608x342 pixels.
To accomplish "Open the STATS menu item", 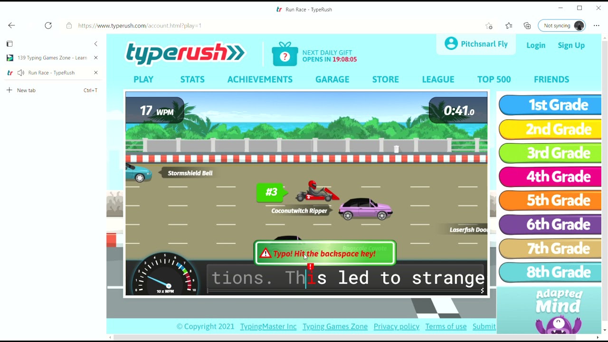I will [x=192, y=79].
